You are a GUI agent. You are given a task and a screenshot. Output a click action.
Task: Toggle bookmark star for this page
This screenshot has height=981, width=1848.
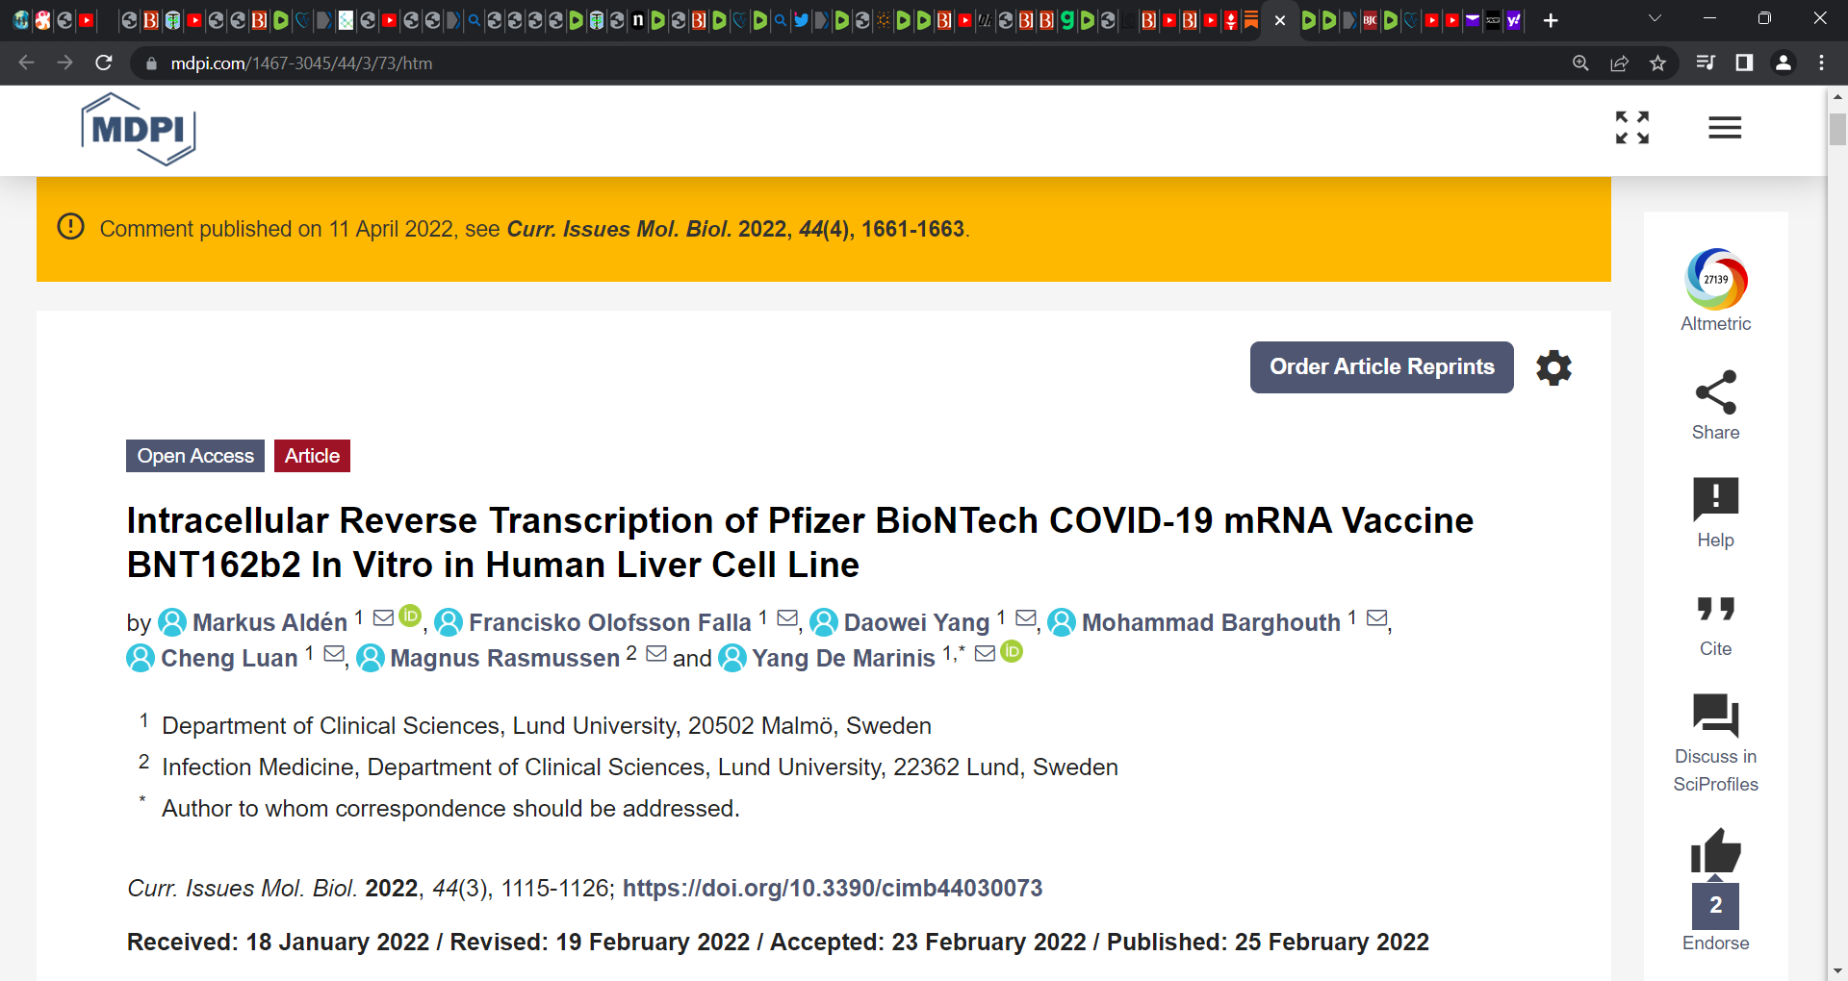[1657, 63]
